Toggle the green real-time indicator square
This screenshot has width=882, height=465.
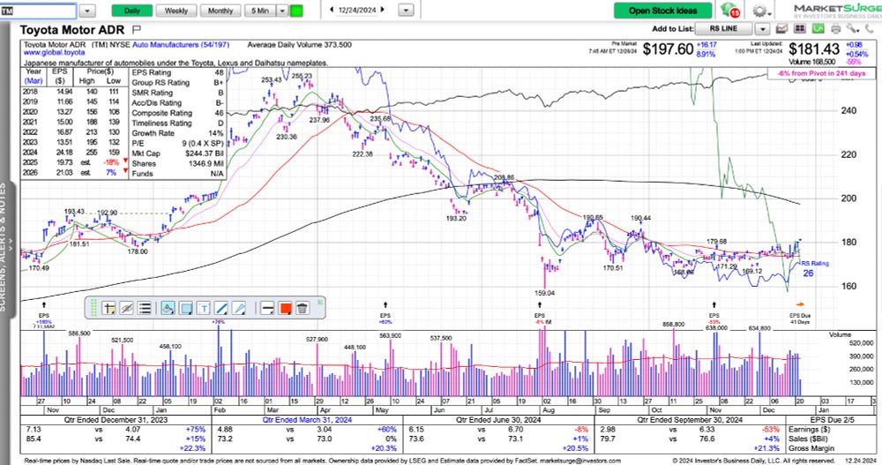(x=295, y=11)
